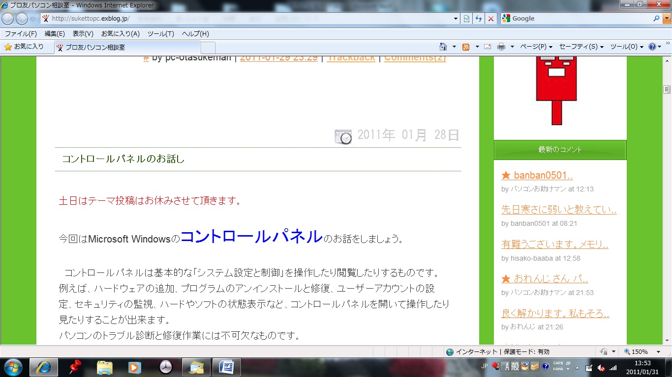Open the 編集(E) menu
Viewport: 672px width, 377px height.
[x=55, y=34]
